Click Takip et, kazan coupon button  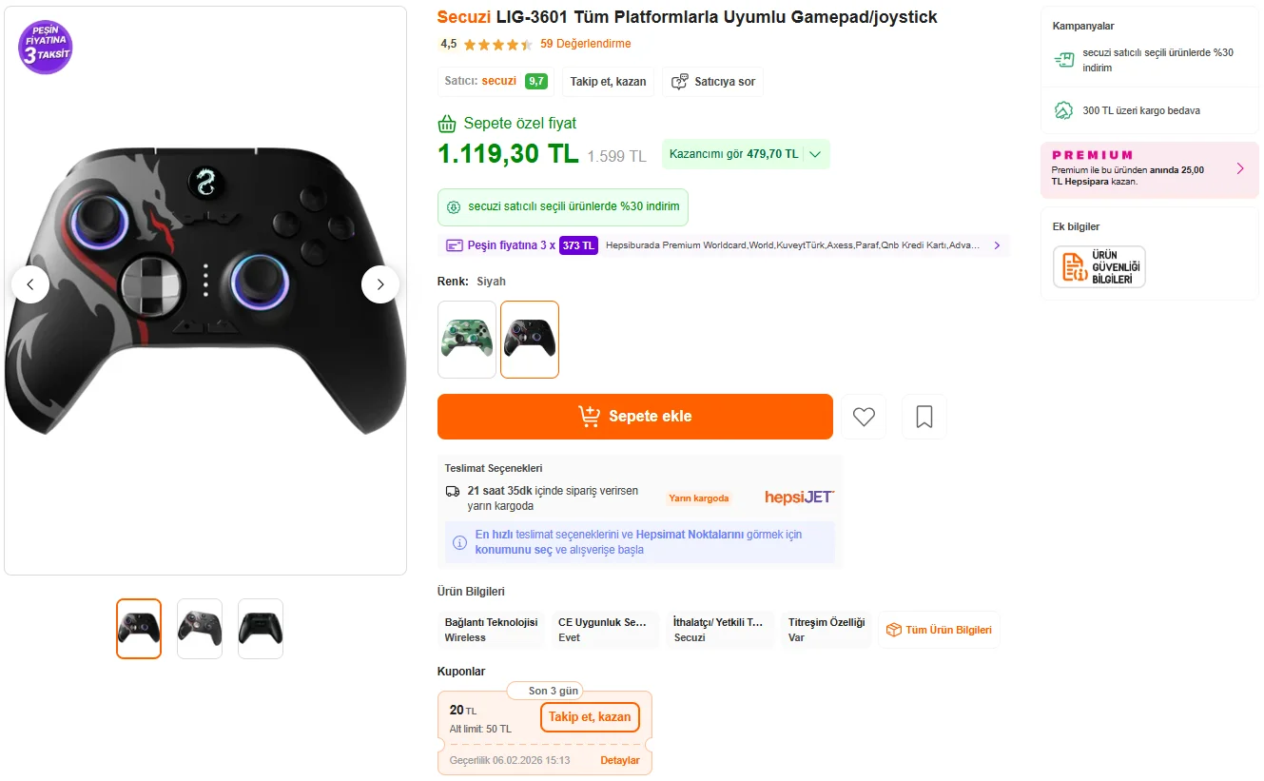click(x=590, y=717)
